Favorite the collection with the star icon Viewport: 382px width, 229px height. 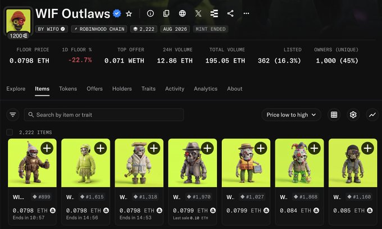click(x=129, y=13)
